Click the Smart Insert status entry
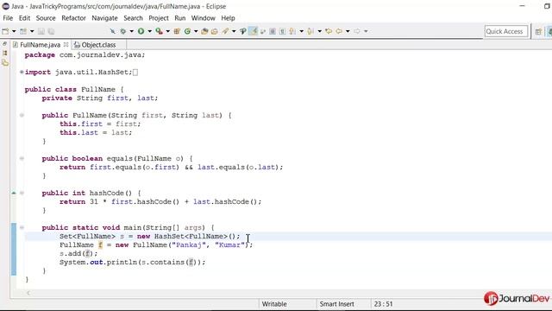Image resolution: width=552 pixels, height=311 pixels. click(336, 304)
